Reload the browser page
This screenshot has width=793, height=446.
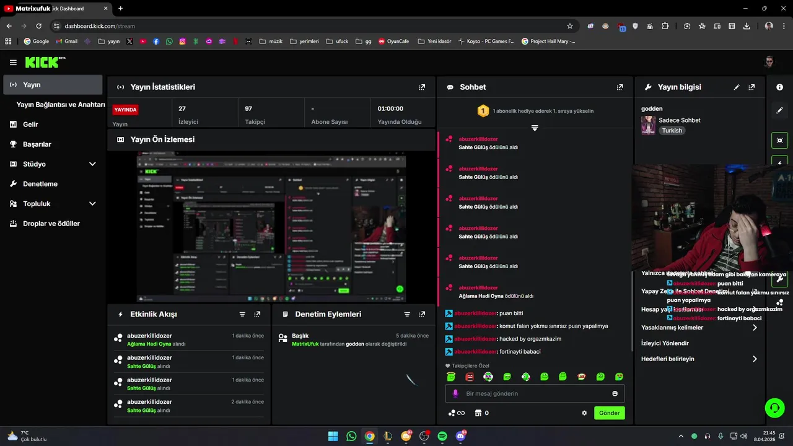point(38,26)
